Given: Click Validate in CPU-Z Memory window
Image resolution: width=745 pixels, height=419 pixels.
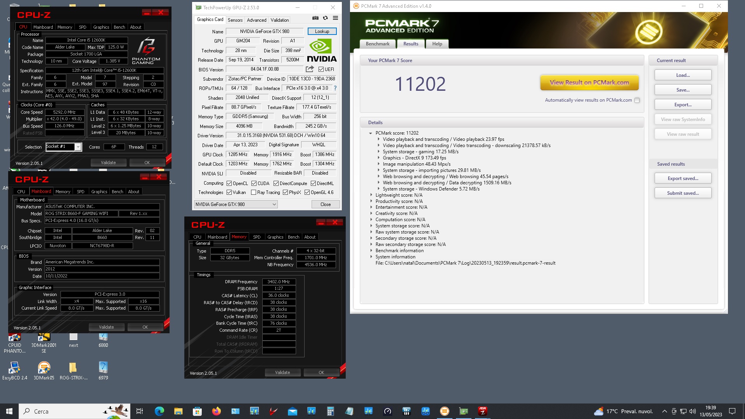Looking at the screenshot, I should pos(282,372).
